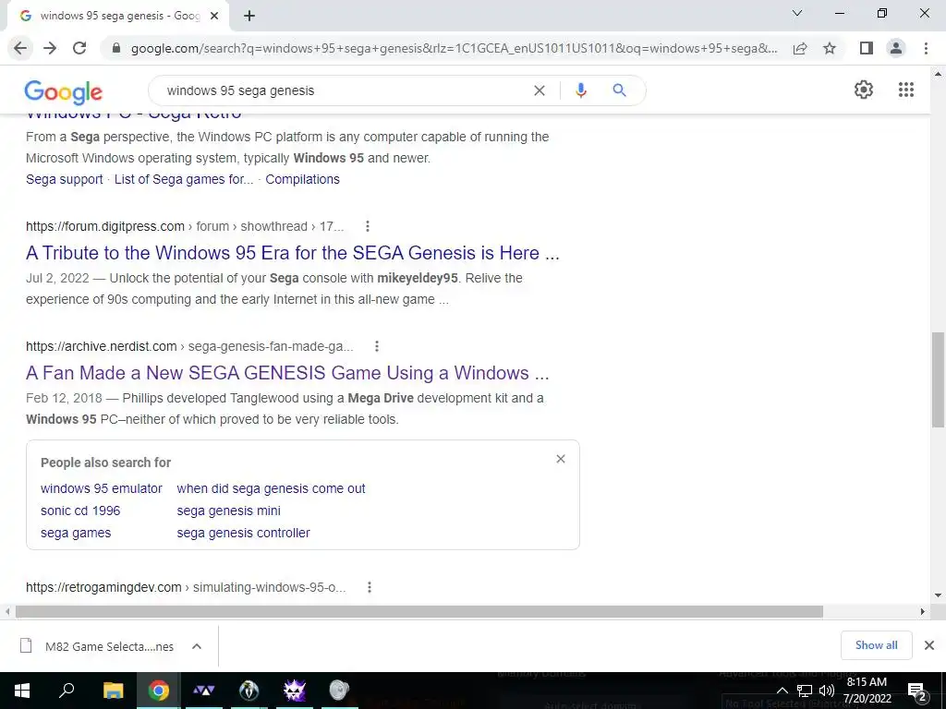Open File Explorer from the taskbar
The image size is (946, 709).
coord(113,691)
